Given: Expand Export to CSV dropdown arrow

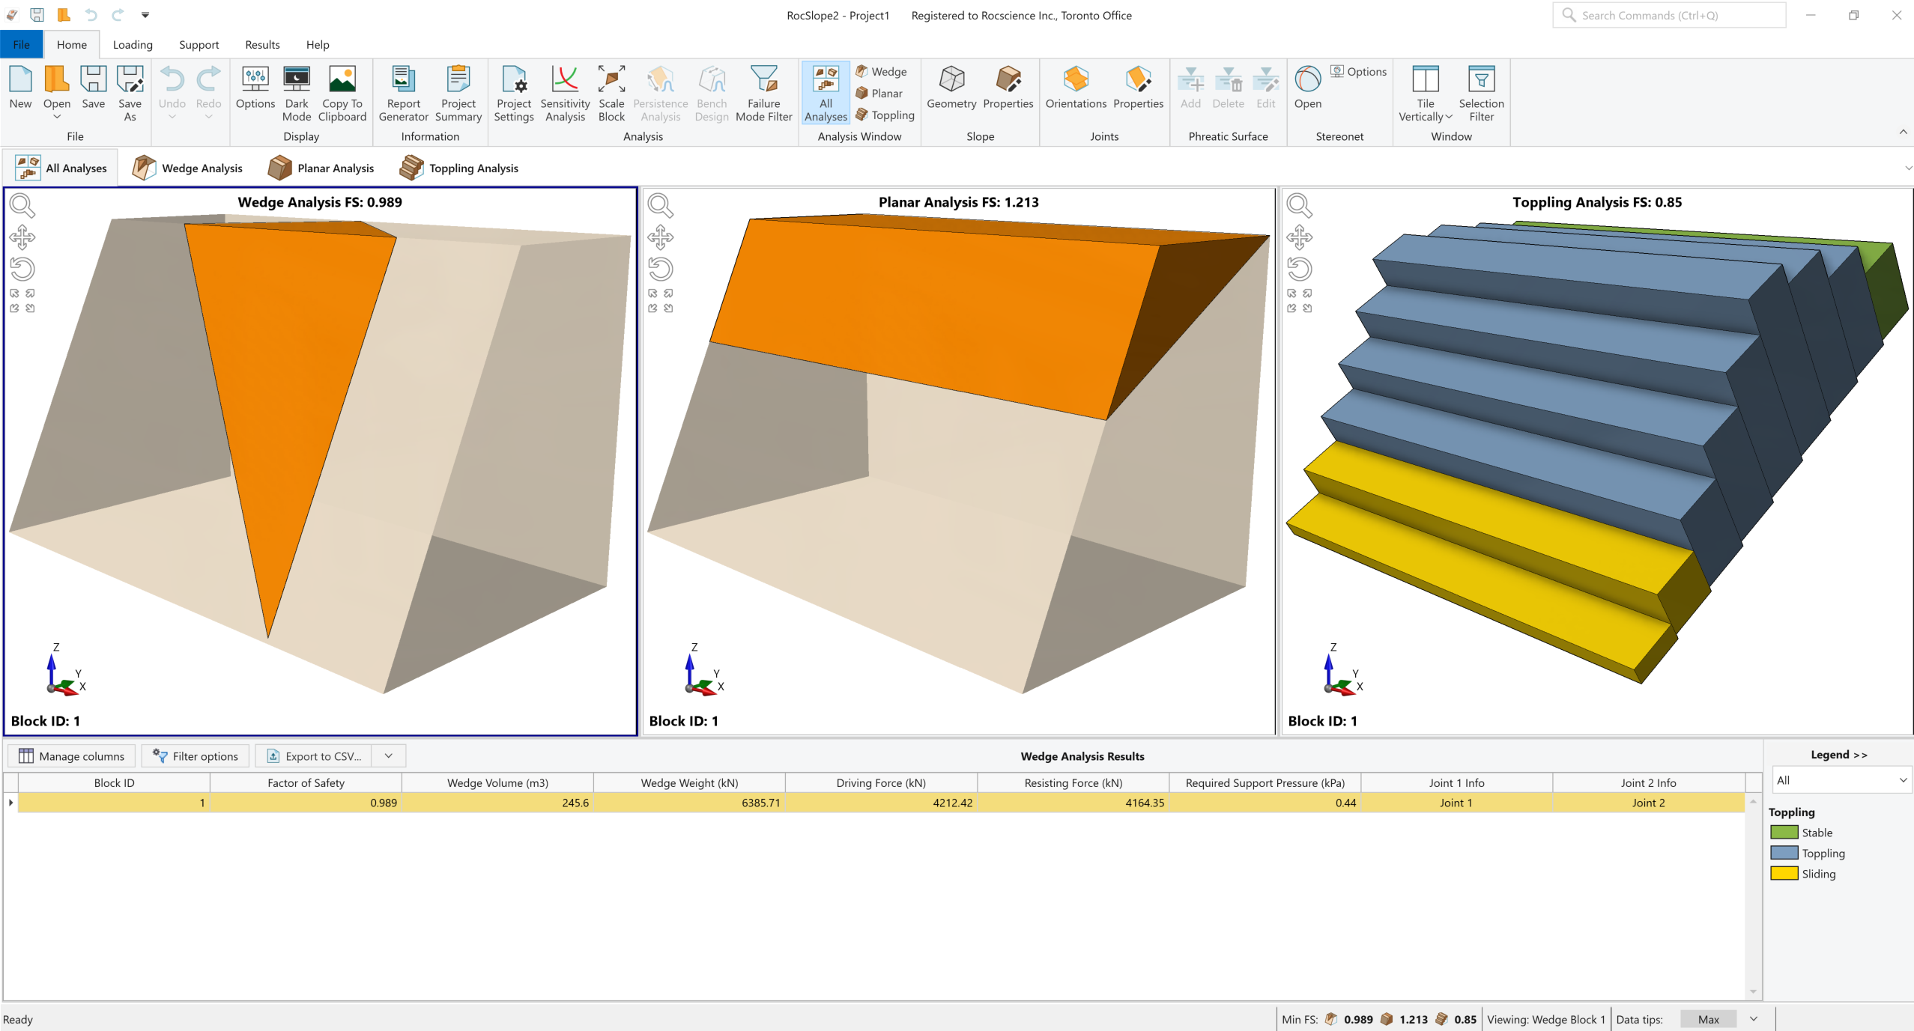Looking at the screenshot, I should coord(389,755).
